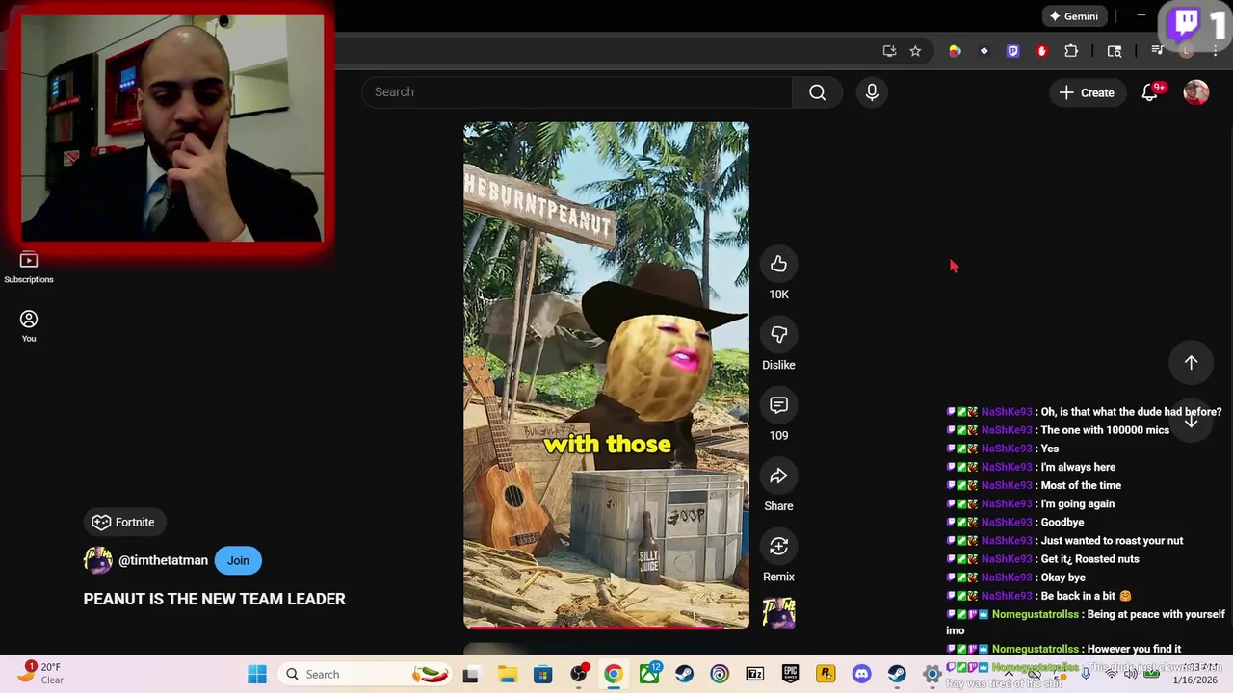Pause the Short by clicking the video
This screenshot has width=1233, height=693.
tap(606, 375)
